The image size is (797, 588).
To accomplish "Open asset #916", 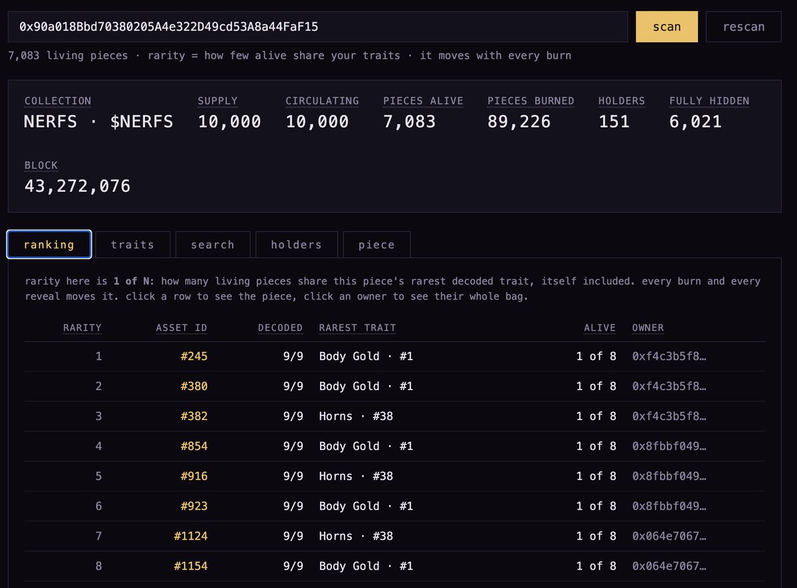I will (x=194, y=476).
